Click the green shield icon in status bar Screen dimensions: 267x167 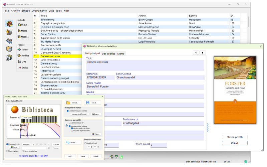point(246,162)
